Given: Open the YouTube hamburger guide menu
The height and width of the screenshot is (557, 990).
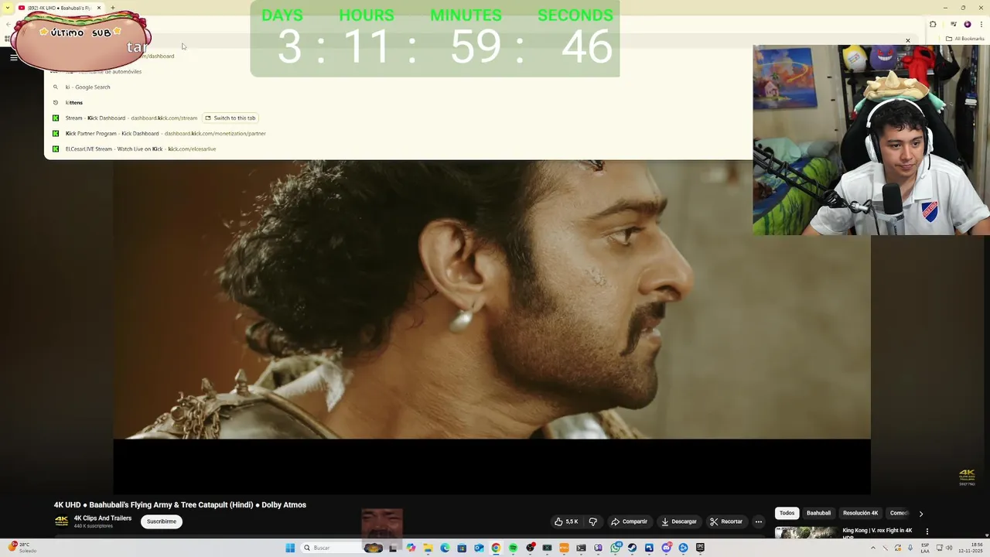Looking at the screenshot, I should pyautogui.click(x=13, y=57).
